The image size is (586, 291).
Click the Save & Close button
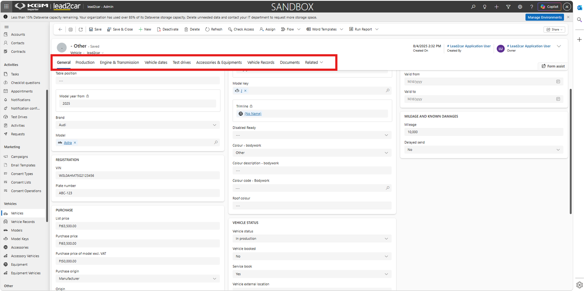[x=120, y=29]
